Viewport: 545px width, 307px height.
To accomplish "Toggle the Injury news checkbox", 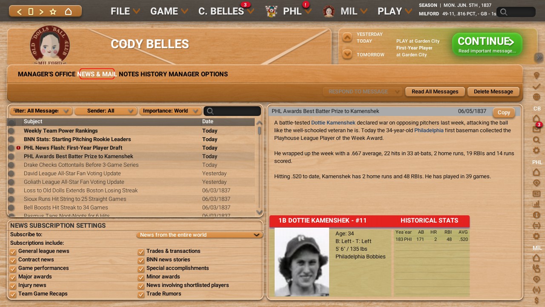I will coord(13,286).
